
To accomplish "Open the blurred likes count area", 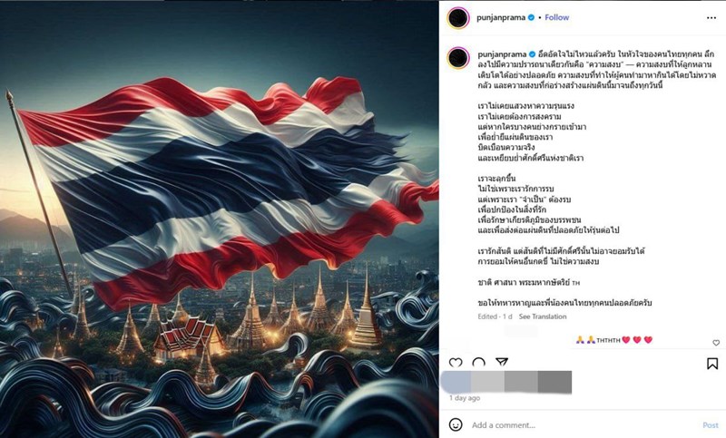I will [x=506, y=382].
